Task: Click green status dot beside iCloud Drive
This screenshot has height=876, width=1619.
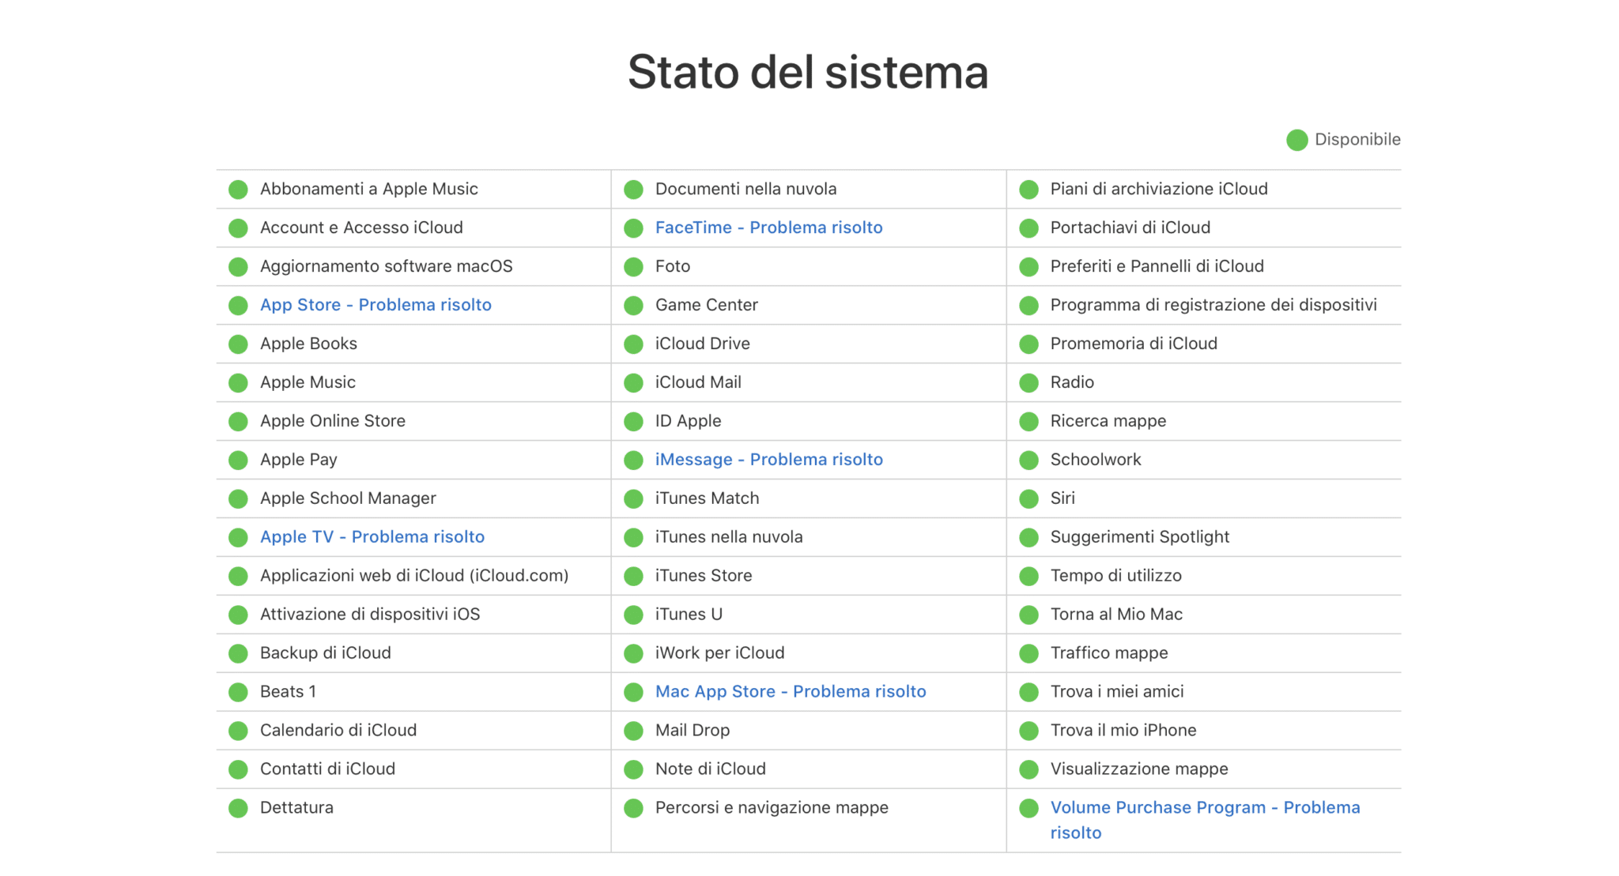Action: (633, 344)
